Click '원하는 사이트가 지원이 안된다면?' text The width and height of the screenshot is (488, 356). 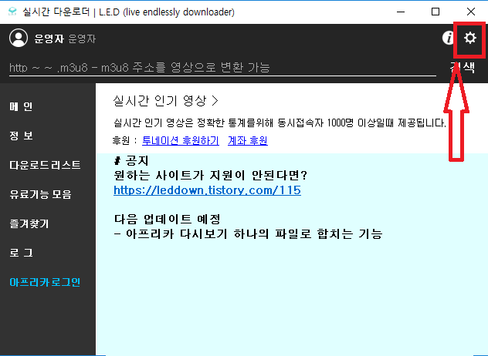211,175
